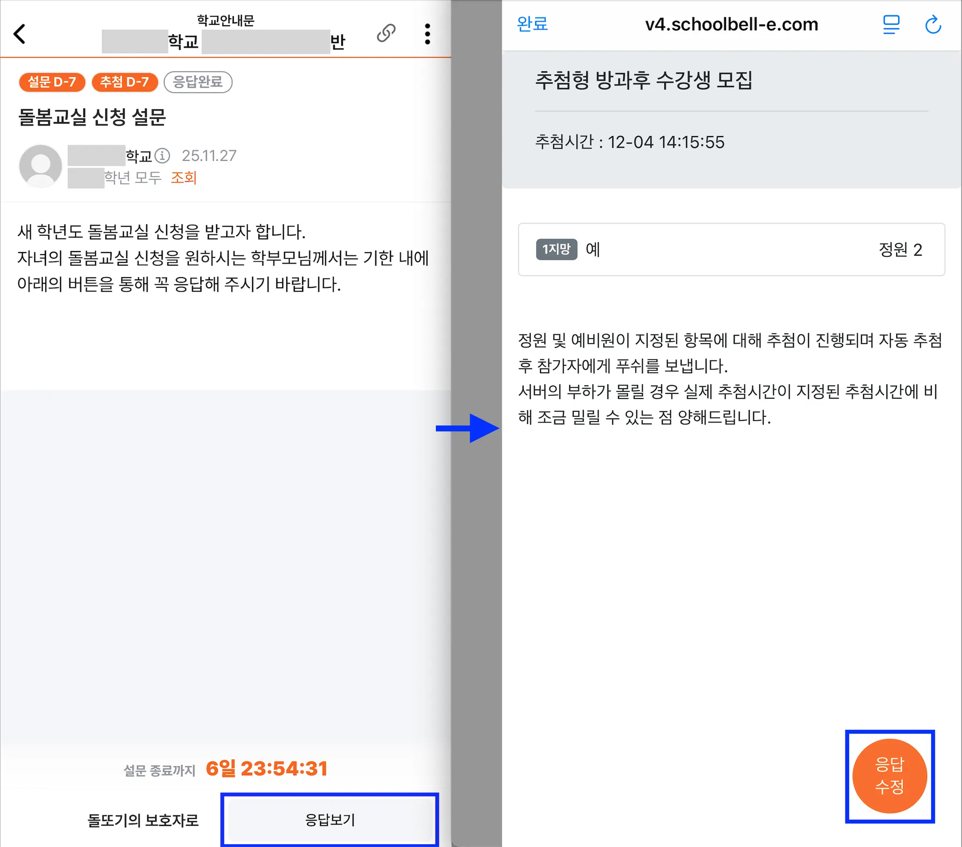Tap the survey countdown timer 6일 23:54:31
Image resolution: width=962 pixels, height=847 pixels.
(266, 769)
